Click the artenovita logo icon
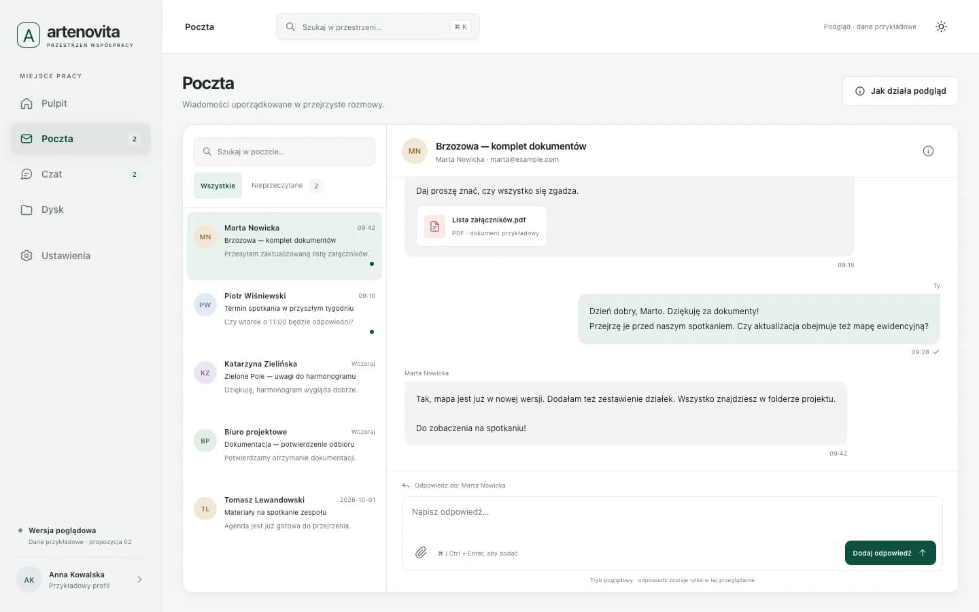 [29, 35]
